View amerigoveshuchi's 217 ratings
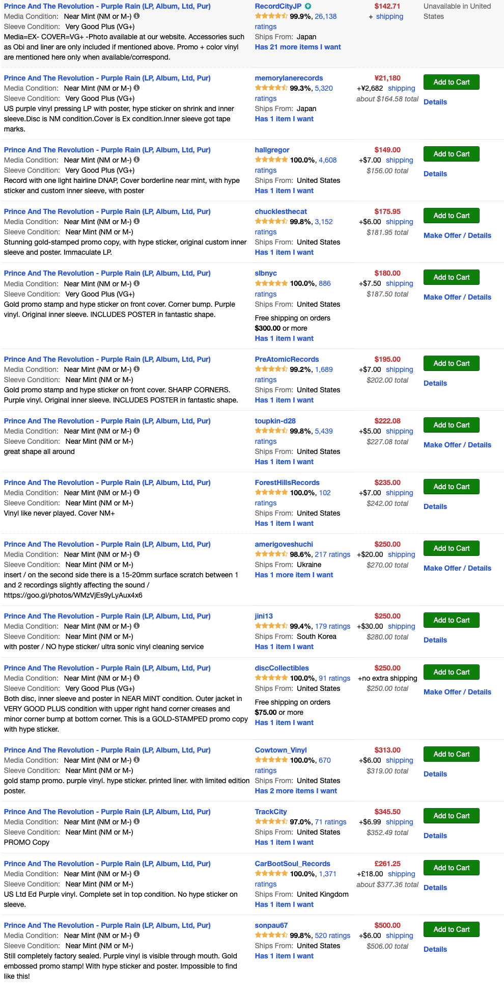 pos(332,554)
